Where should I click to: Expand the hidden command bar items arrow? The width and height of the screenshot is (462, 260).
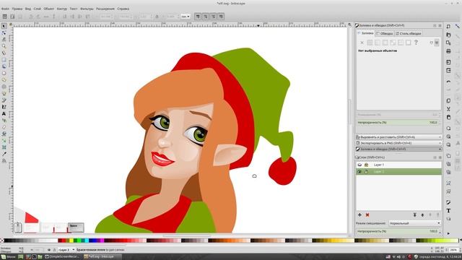(x=448, y=233)
